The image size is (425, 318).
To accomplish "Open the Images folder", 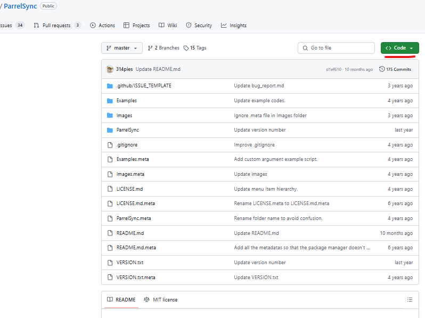I will tap(125, 116).
